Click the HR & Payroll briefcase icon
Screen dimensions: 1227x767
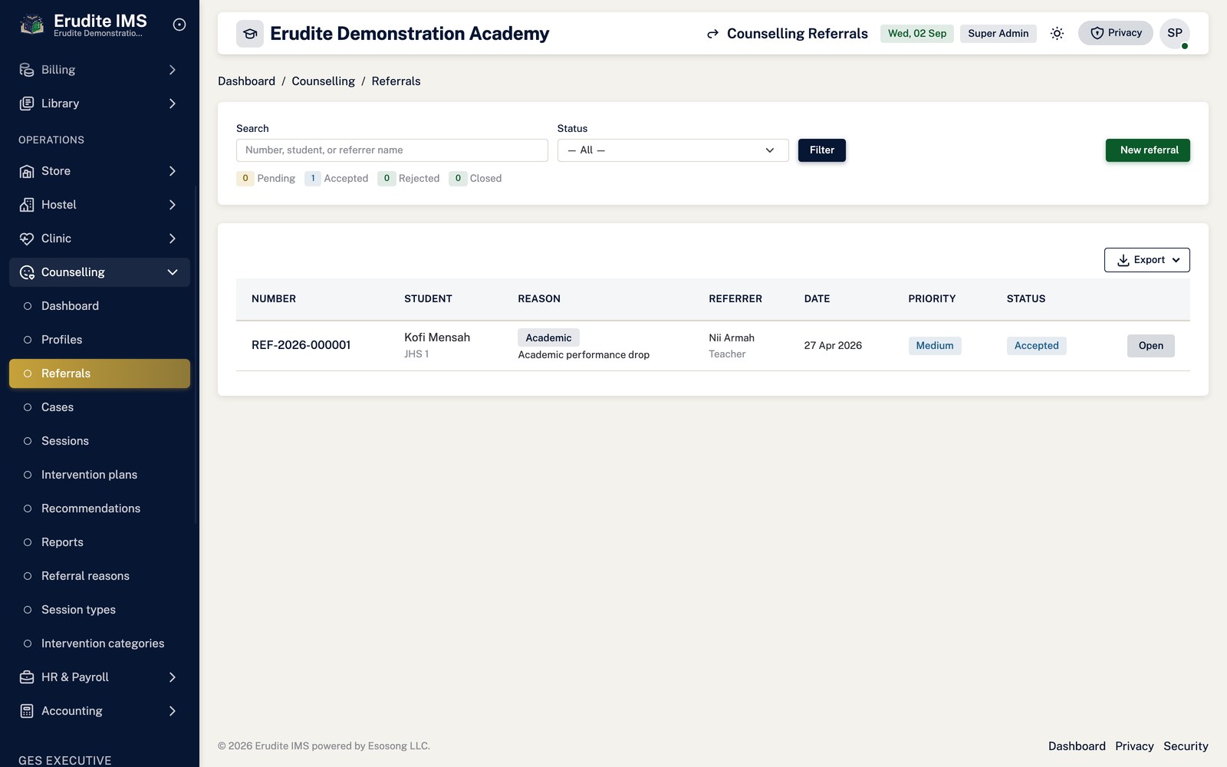point(27,677)
